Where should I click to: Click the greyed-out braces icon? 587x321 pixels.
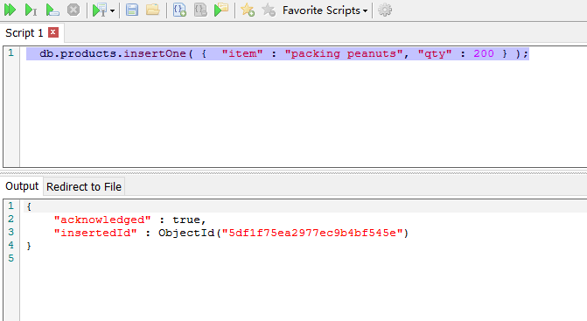pos(200,10)
